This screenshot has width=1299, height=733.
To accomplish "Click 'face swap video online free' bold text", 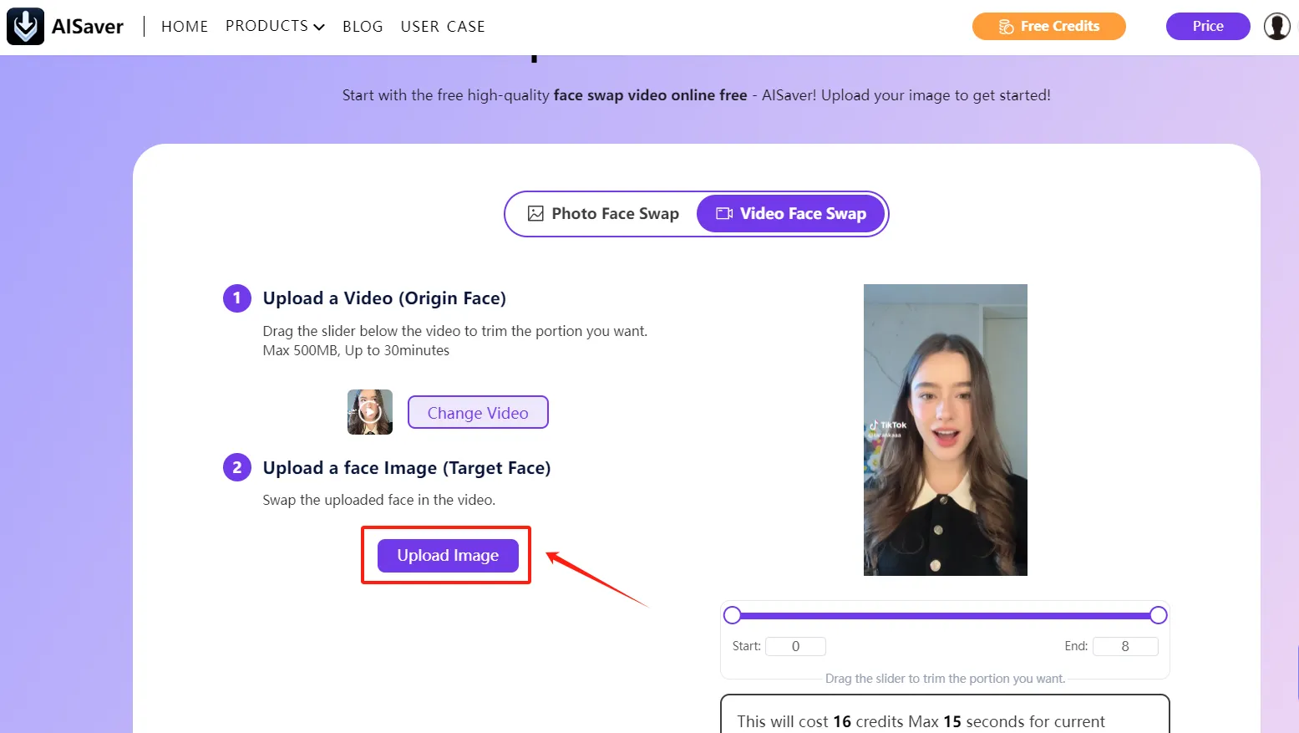I will coord(650,95).
